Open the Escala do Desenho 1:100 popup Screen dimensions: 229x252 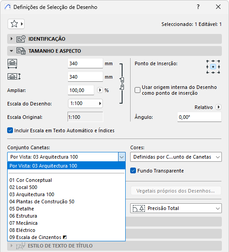[x=85, y=103]
